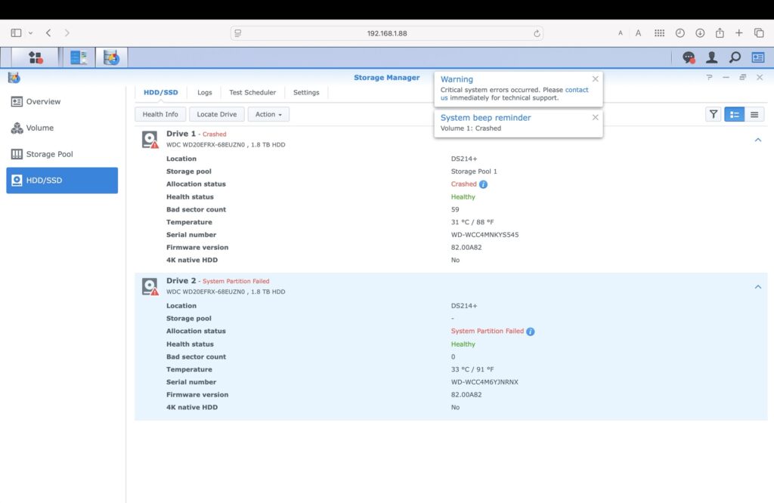Click the Health Info button
774x503 pixels.
point(160,115)
